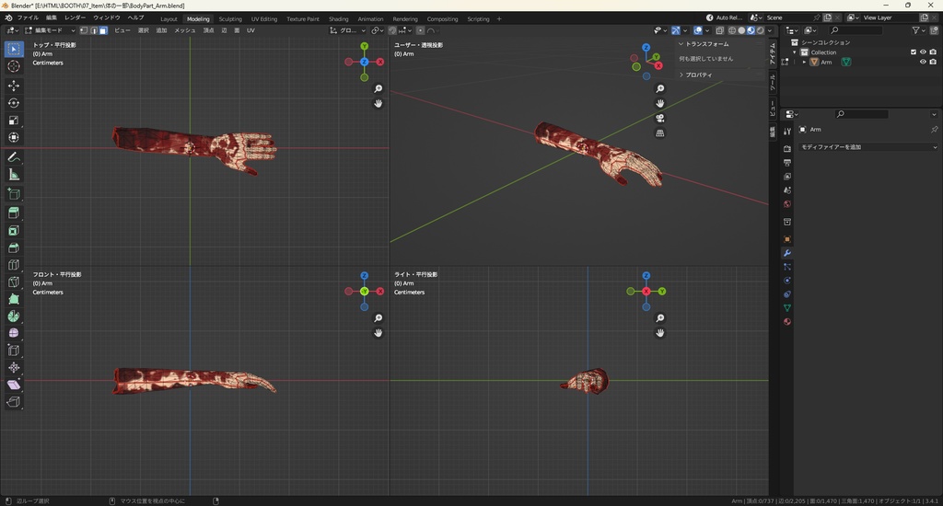Switch to the UV Editing workspace tab

pyautogui.click(x=262, y=18)
